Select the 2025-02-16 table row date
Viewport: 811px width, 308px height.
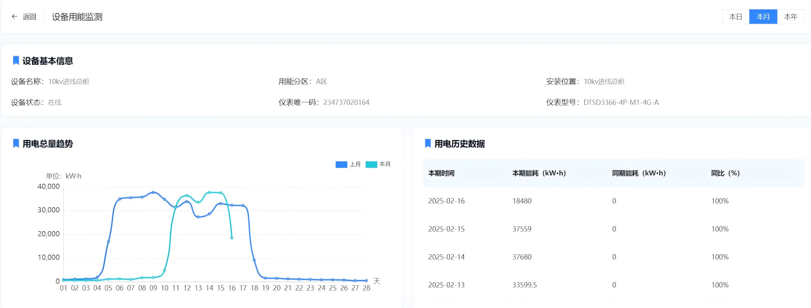(x=446, y=201)
